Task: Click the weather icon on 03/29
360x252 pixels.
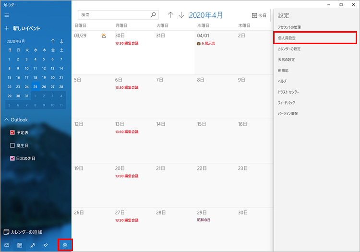Action: (104, 36)
